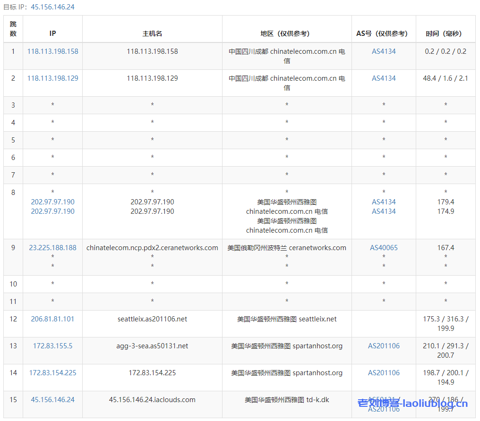480x421 pixels.
Task: Click the laoliublog.cn watermark link
Action: [x=412, y=404]
